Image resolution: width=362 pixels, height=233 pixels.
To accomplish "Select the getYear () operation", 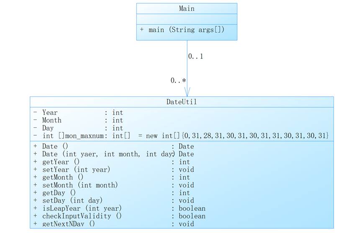I will [111, 162].
